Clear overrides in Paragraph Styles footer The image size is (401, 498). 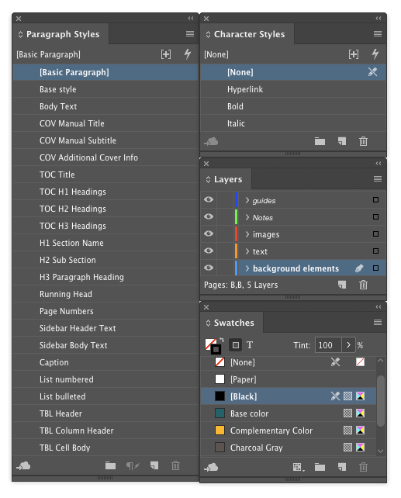(x=133, y=466)
